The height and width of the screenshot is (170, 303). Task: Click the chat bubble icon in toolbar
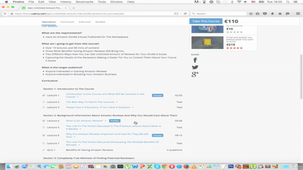click(287, 14)
